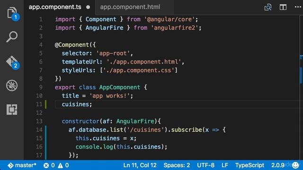Screen dimensions: 303x170
Task: Click the 2.0.9 TypeScript version
Action: pos(278,165)
